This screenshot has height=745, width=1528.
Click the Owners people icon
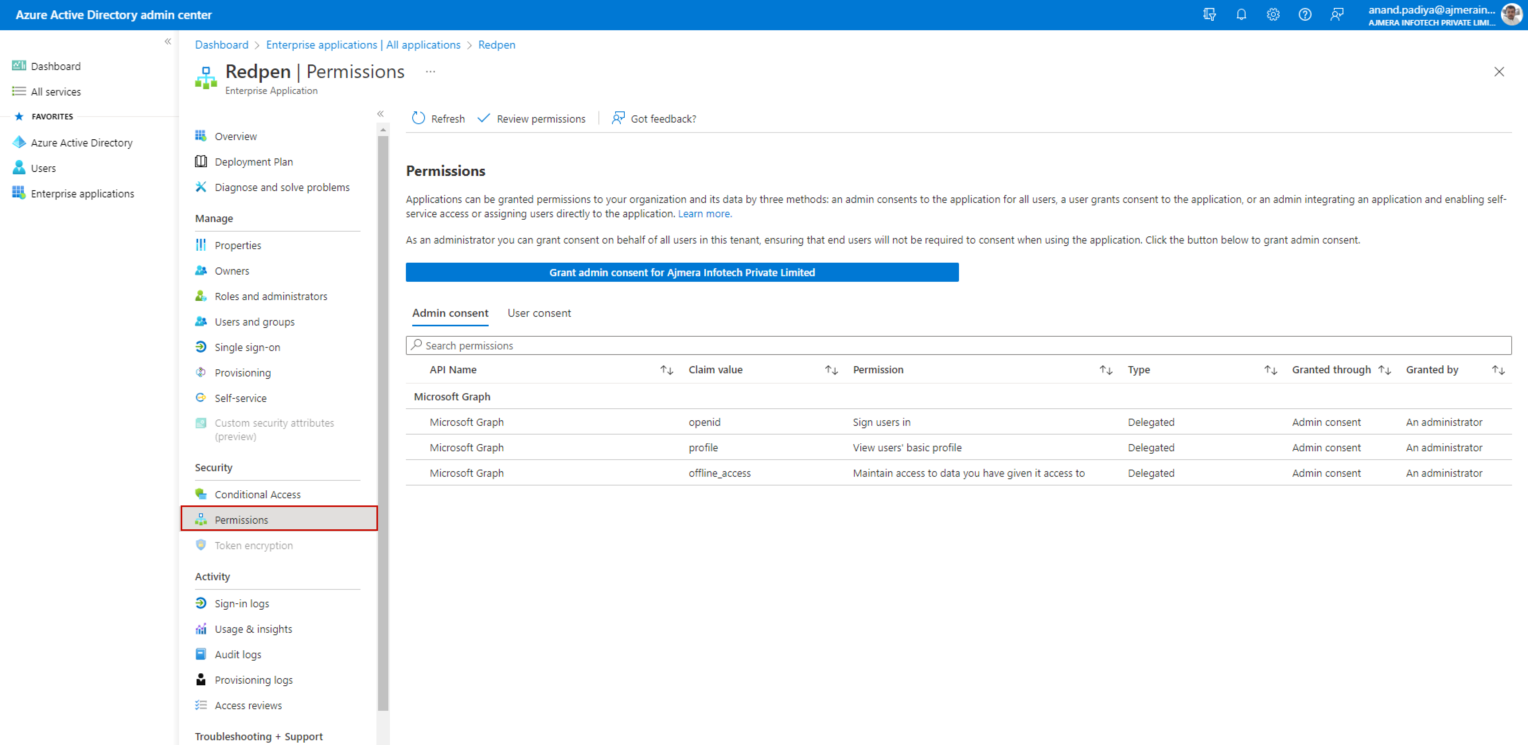point(201,271)
